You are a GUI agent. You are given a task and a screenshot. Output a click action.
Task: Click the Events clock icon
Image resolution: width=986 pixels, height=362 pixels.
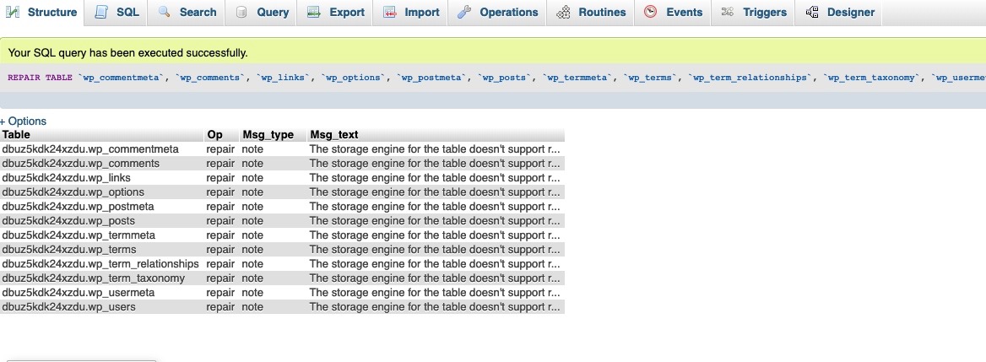click(x=650, y=12)
